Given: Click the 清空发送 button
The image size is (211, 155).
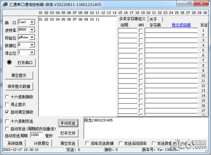Looking at the screenshot, I should (x=68, y=143).
